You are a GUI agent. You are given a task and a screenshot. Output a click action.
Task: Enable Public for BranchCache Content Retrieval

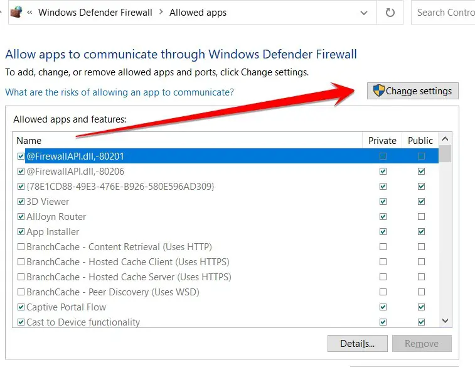click(421, 246)
